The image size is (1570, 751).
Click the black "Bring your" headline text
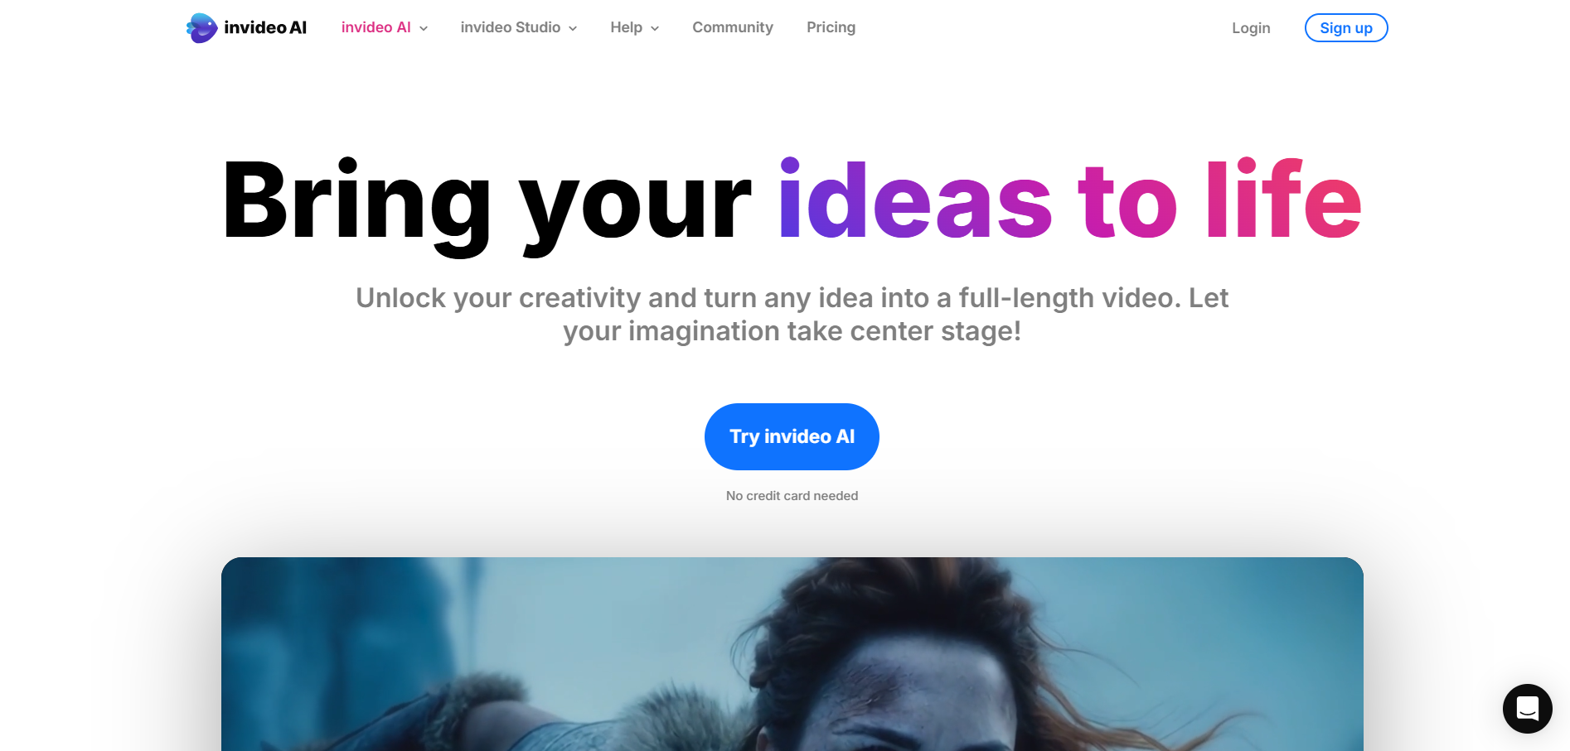487,204
